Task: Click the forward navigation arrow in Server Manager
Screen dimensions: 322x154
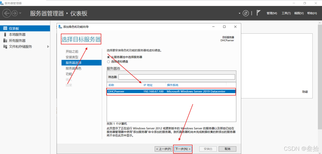Action: tap(15, 13)
